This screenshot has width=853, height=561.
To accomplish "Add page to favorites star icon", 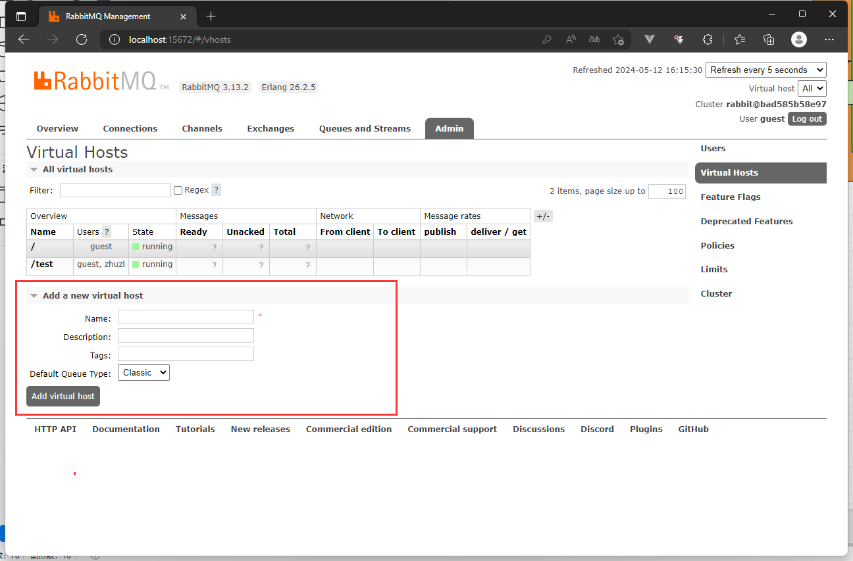I will point(618,39).
